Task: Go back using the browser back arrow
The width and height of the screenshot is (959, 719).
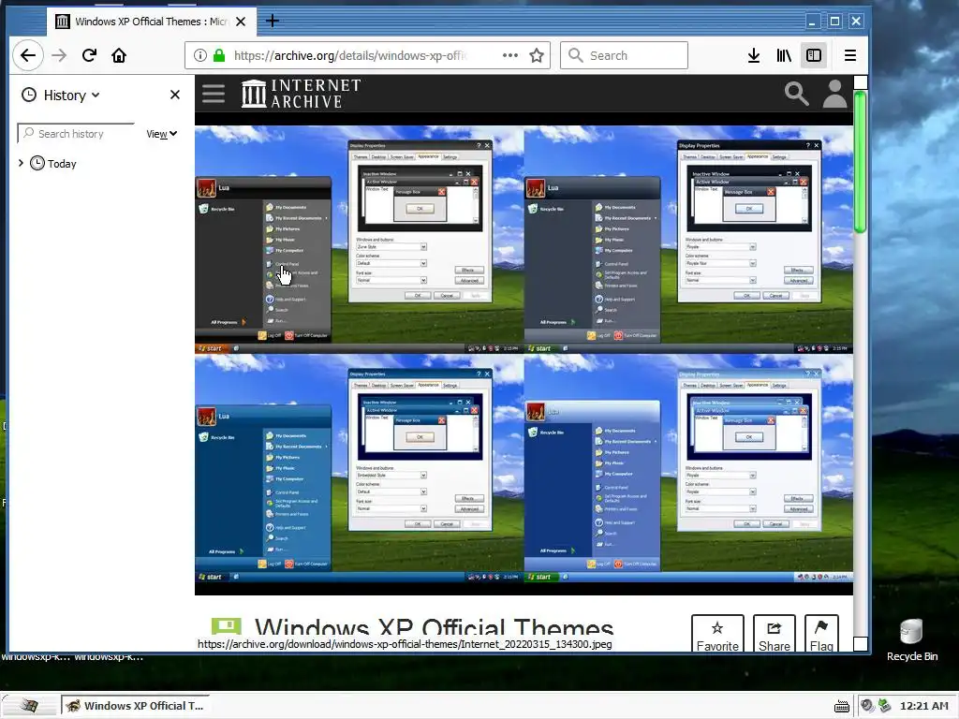Action: pos(27,55)
